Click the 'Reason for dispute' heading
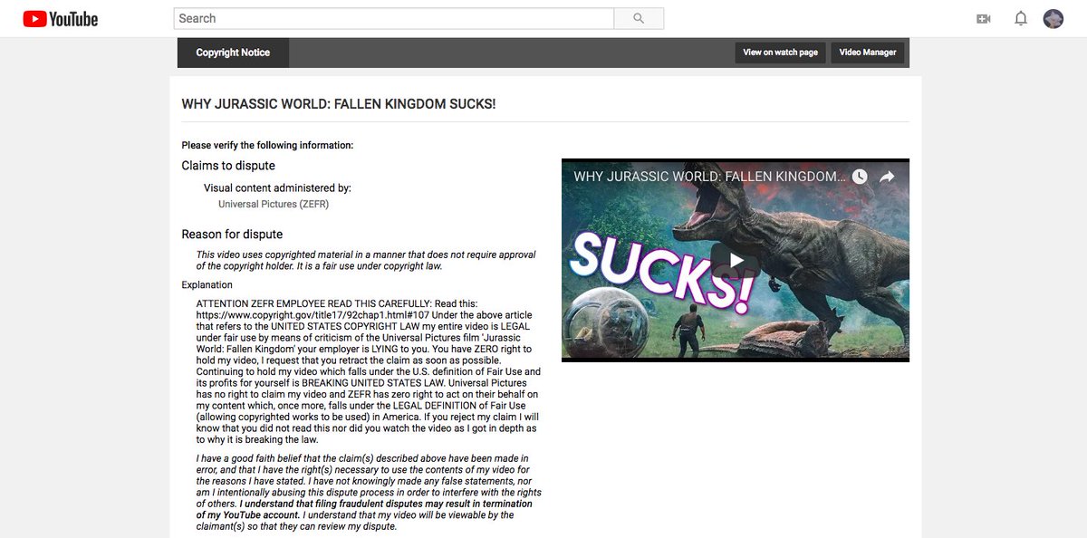Viewport: 1087px width, 538px height. pos(232,235)
